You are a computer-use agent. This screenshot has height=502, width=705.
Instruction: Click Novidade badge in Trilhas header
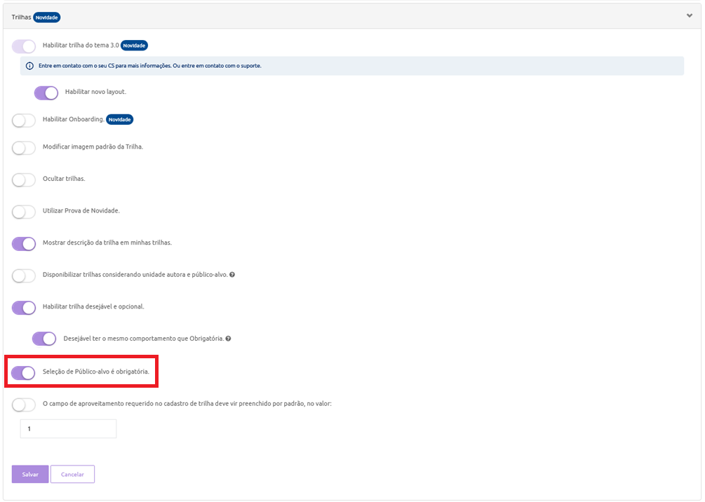[47, 17]
